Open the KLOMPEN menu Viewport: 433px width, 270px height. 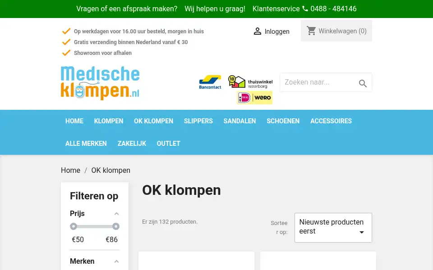point(109,121)
